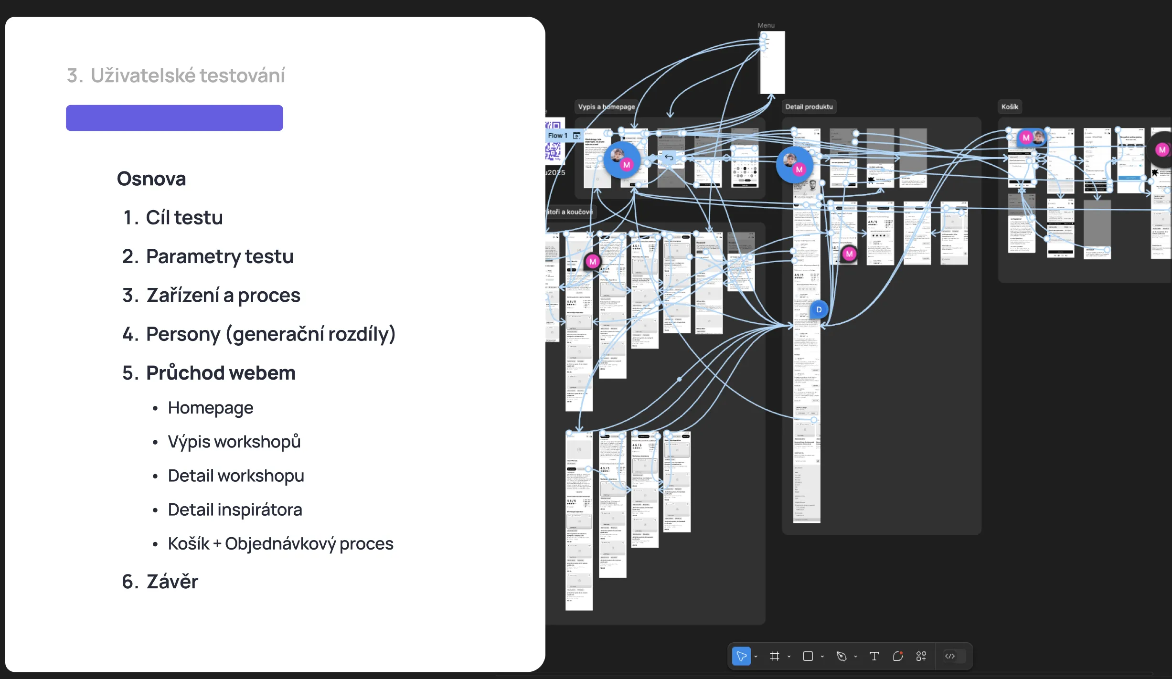The image size is (1172, 679).
Task: Select the Vypis a homepage section label
Action: [x=607, y=106]
